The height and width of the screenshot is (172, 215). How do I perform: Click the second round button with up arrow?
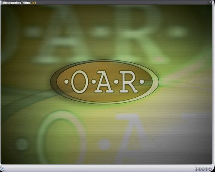click(x=200, y=169)
